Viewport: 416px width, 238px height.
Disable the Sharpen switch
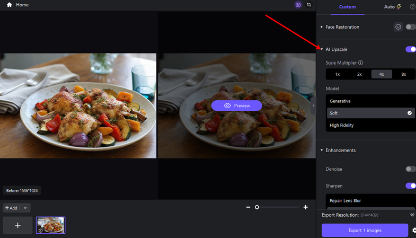coord(411,186)
